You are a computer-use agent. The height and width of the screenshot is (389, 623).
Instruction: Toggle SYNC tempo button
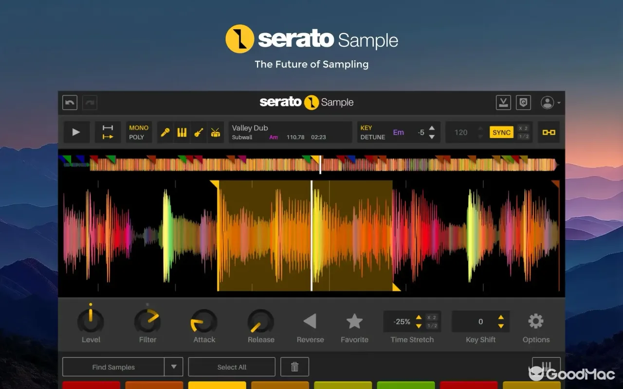pos(501,132)
